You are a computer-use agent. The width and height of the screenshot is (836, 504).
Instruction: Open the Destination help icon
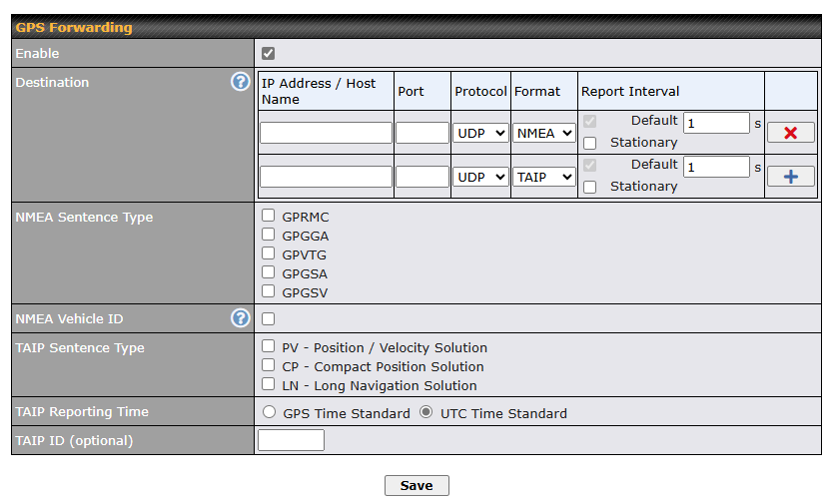pos(241,82)
